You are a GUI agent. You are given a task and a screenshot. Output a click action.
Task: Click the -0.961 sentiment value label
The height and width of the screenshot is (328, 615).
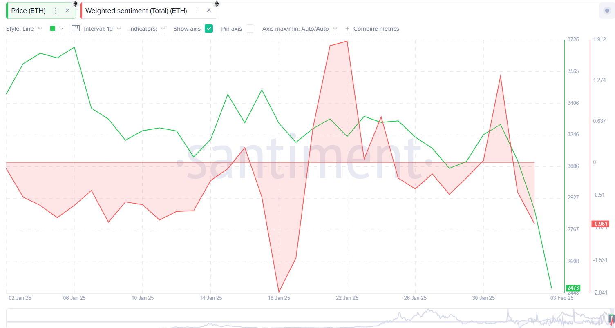tap(600, 224)
